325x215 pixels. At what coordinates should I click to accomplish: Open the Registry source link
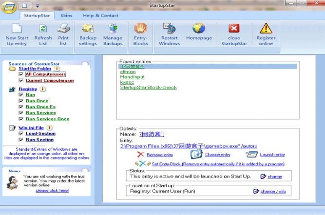click(x=28, y=89)
